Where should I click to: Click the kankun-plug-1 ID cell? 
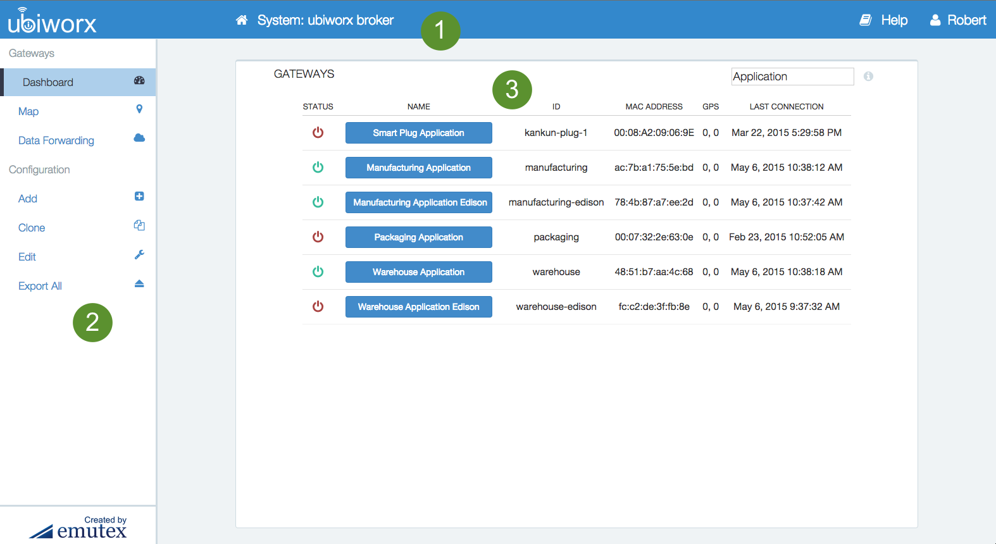[x=556, y=133]
